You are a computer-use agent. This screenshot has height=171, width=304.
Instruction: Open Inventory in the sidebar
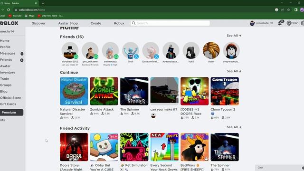[x=8, y=73]
